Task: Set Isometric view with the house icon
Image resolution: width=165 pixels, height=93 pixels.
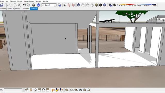Action: (27, 90)
